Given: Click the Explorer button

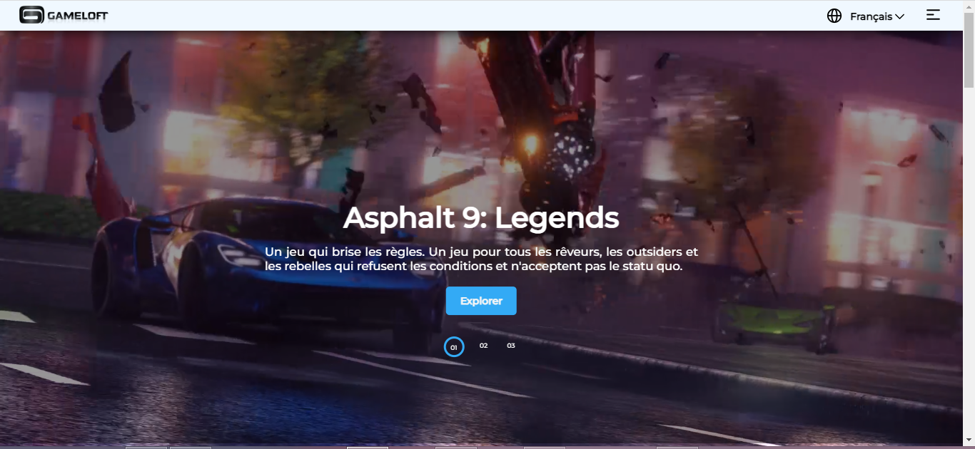Looking at the screenshot, I should click(480, 300).
